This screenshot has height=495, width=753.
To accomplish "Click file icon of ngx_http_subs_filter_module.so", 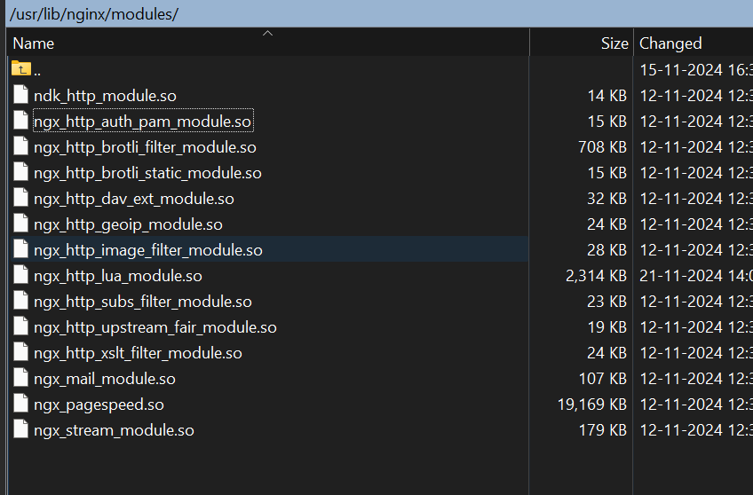I will pyautogui.click(x=20, y=300).
